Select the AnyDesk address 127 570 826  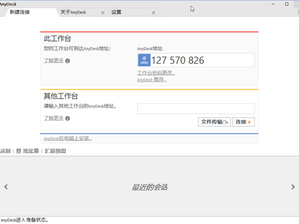click(178, 61)
